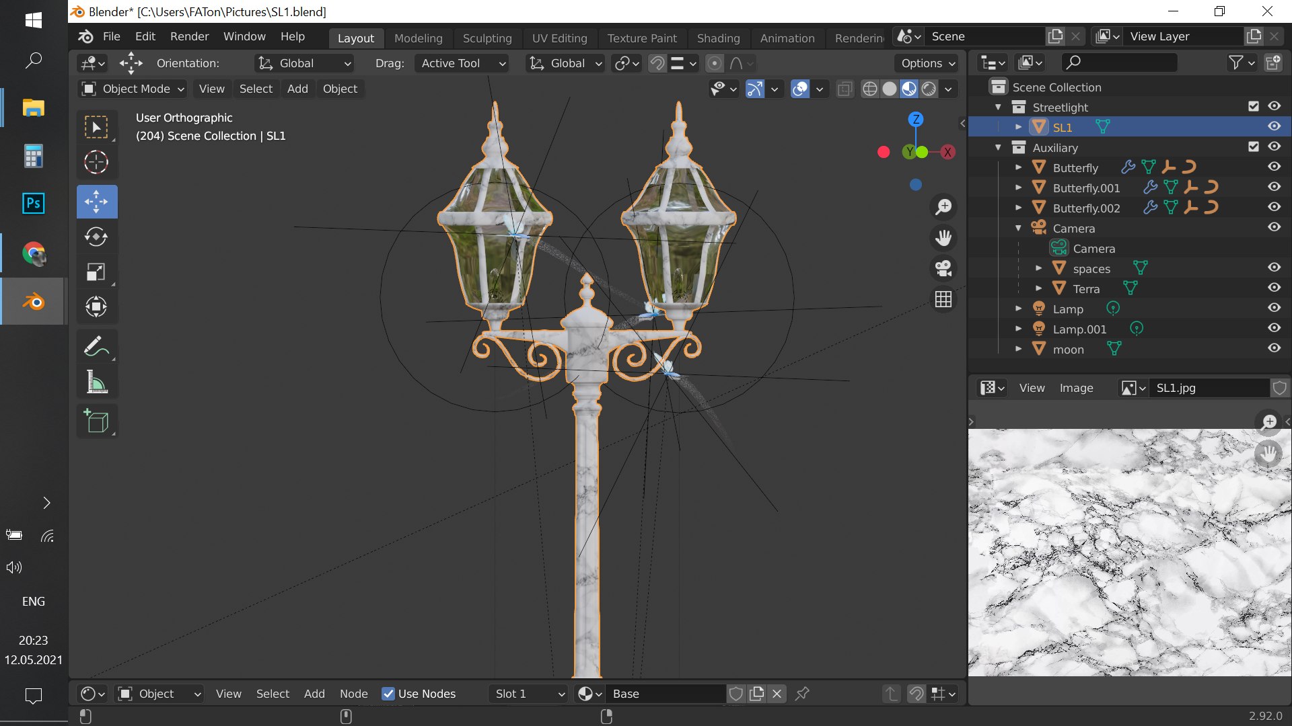Collapse the Auxiliary collection
Screen dimensions: 1292x726
(999, 147)
